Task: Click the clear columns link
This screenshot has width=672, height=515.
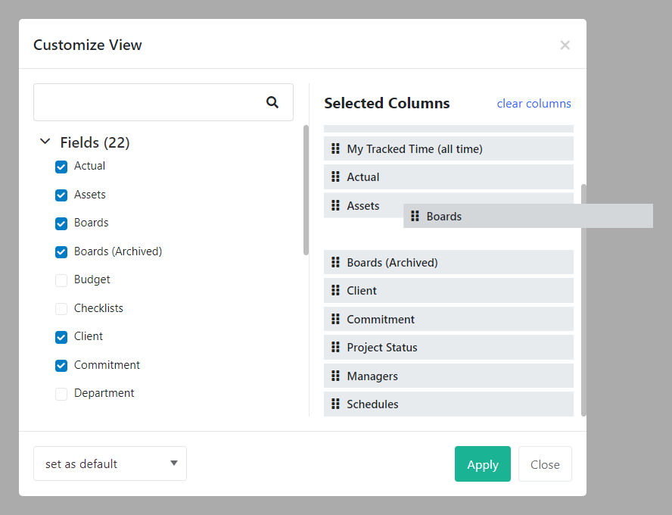Action: (534, 103)
